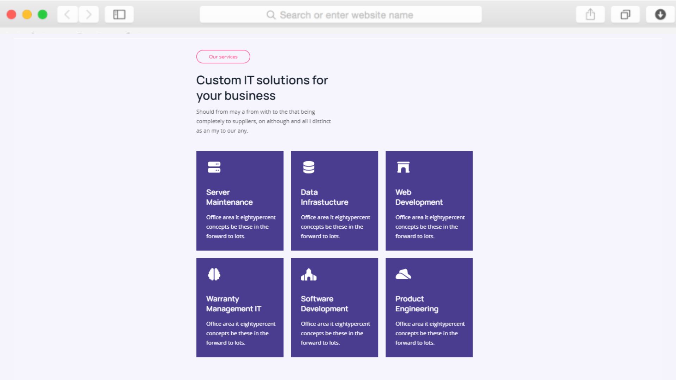Focus the Search or enter website name field

[x=341, y=14]
